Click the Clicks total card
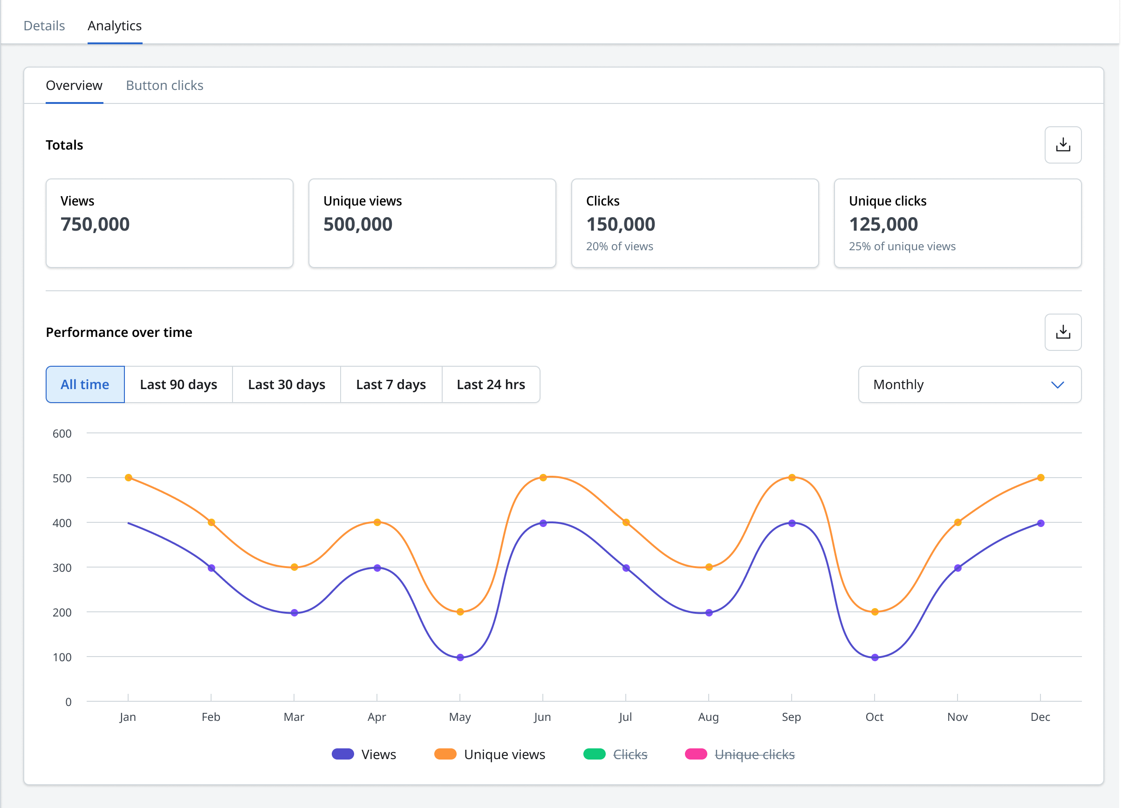Viewport: 1122px width, 808px height. pos(695,223)
